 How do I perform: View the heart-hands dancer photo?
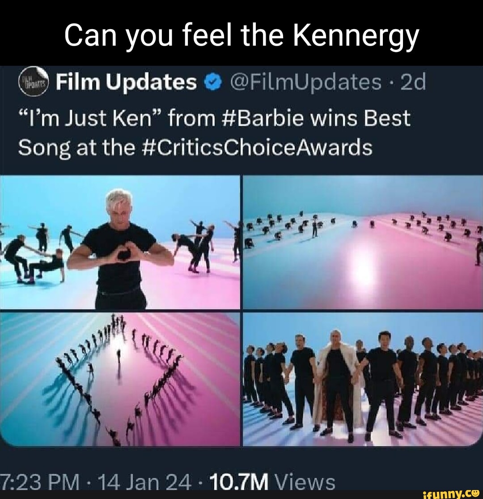pos(120,242)
